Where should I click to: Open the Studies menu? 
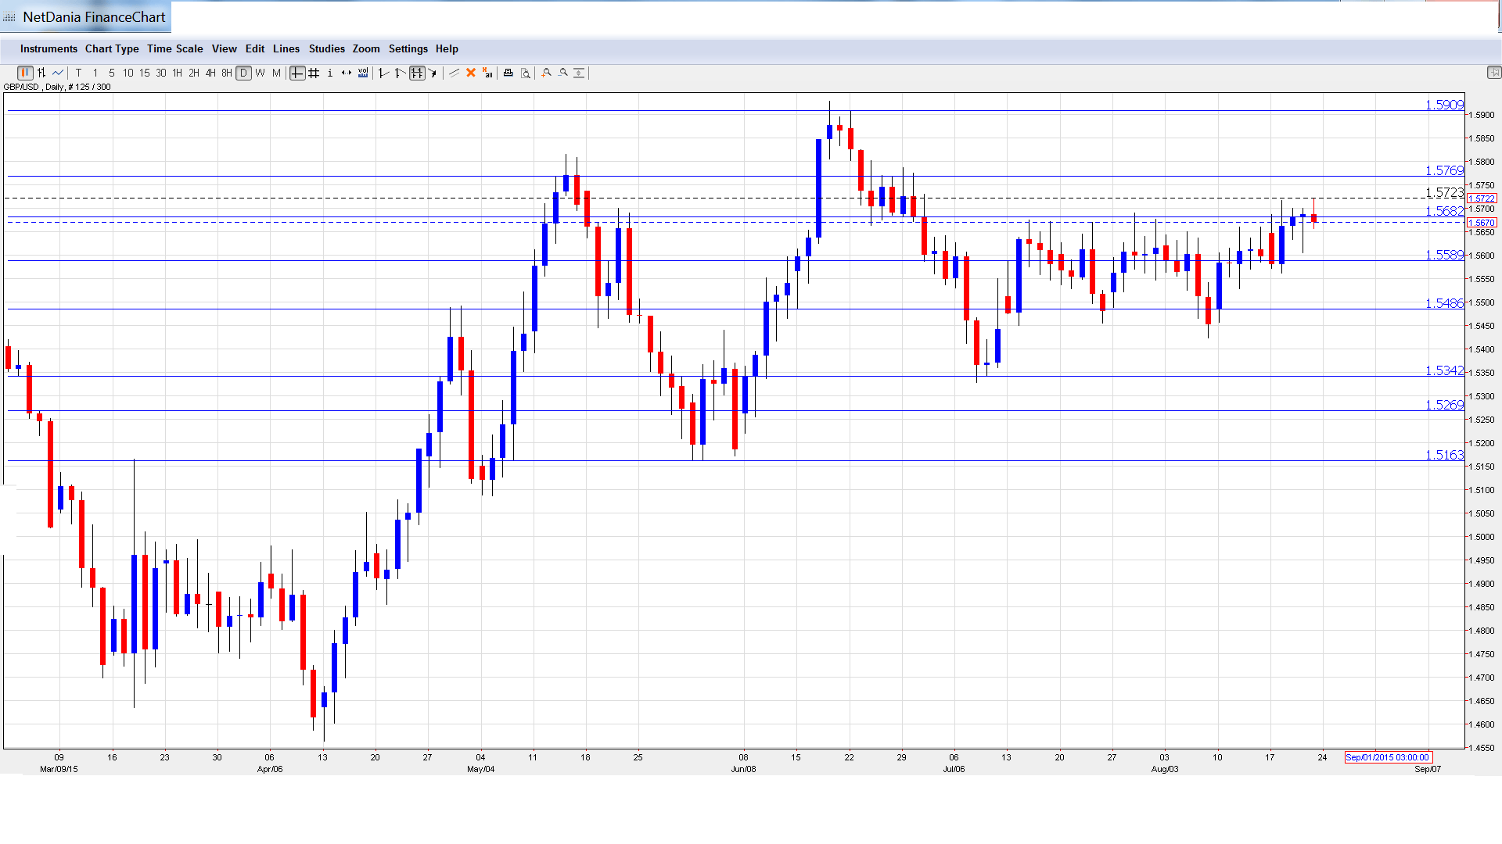point(326,48)
